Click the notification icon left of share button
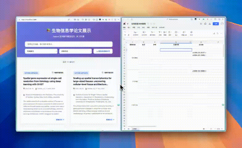The image size is (242, 148). tap(210, 24)
